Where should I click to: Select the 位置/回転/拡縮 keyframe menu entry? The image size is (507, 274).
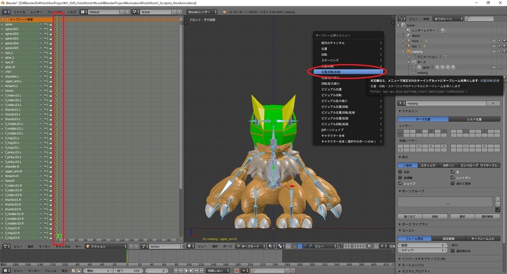click(x=348, y=72)
